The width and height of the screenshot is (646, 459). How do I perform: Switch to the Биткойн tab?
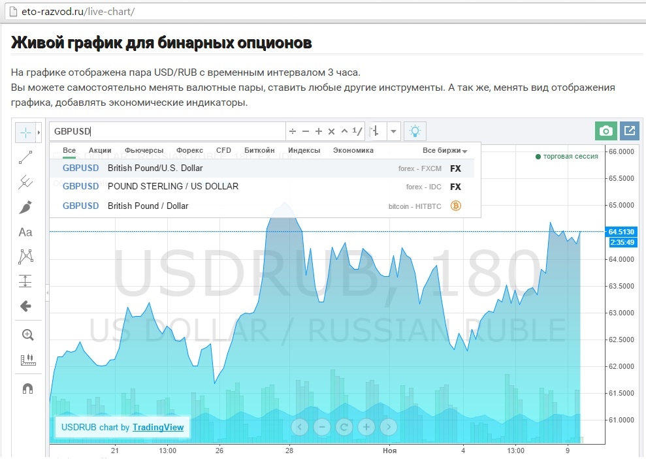(x=259, y=151)
